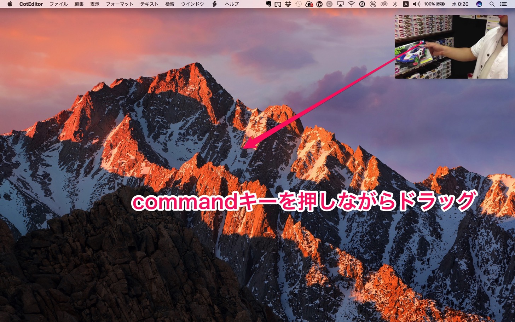Open Notification Center list icon
This screenshot has height=322, width=515.
[503, 4]
